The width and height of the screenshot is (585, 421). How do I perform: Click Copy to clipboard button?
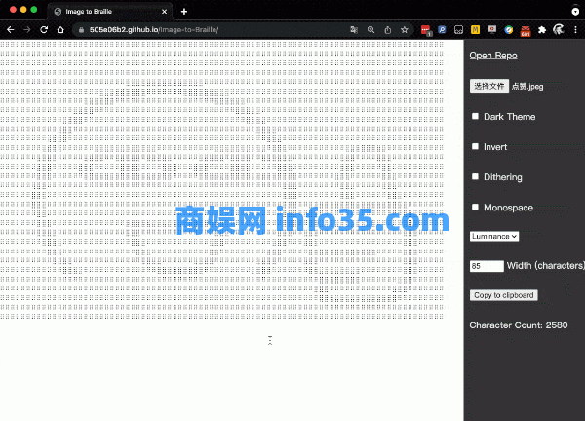pyautogui.click(x=504, y=295)
